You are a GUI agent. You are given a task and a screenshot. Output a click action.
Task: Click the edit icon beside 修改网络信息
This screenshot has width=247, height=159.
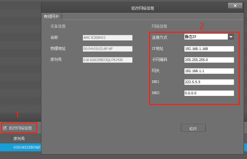[5, 128]
